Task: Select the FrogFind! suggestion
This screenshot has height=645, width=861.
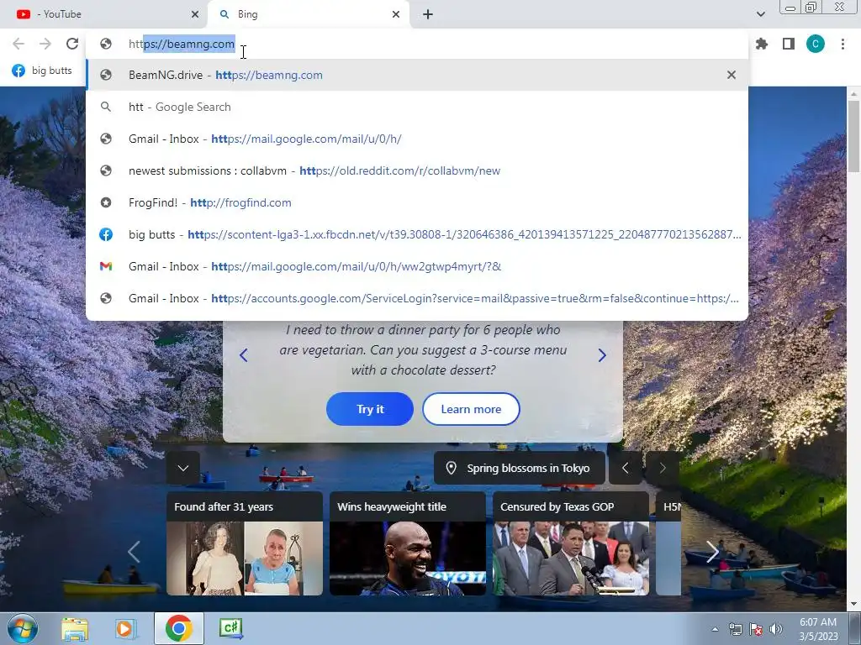Action: point(417,202)
